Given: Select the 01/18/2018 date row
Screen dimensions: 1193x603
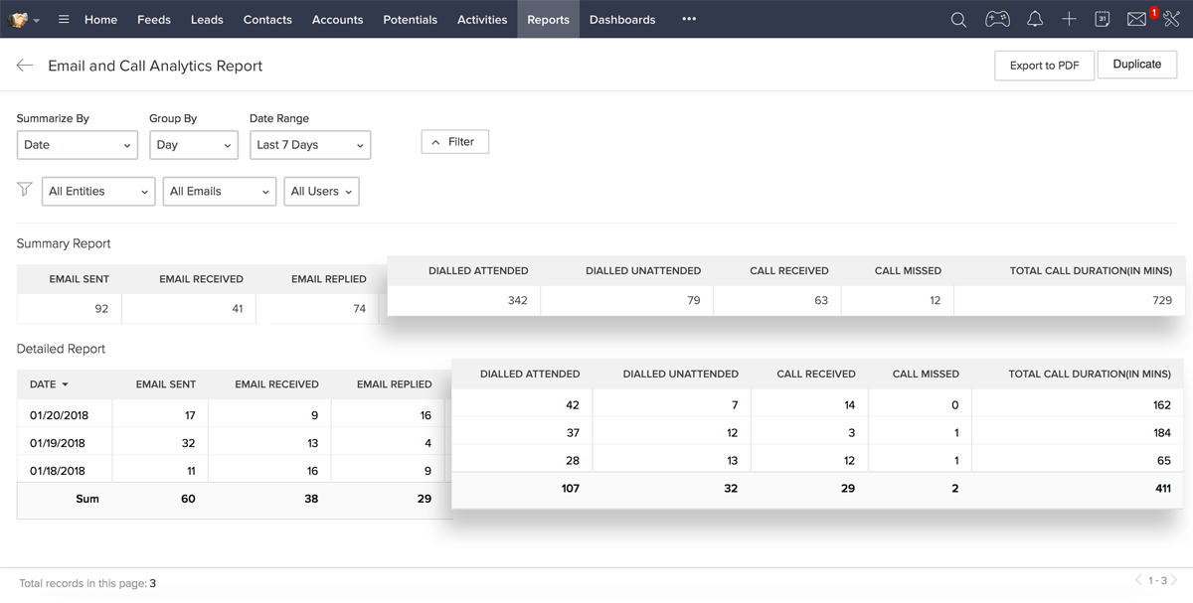Looking at the screenshot, I should click(58, 471).
